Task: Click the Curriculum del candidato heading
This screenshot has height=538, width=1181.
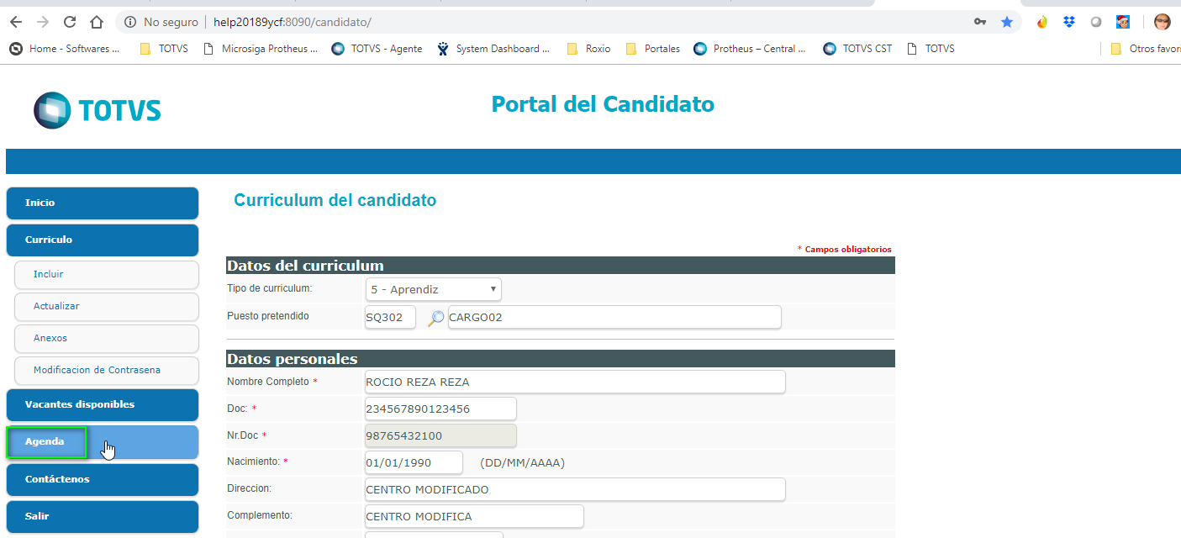Action: [335, 200]
